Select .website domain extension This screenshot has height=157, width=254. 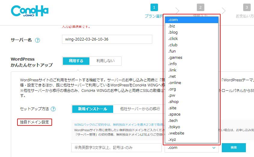tap(192, 133)
